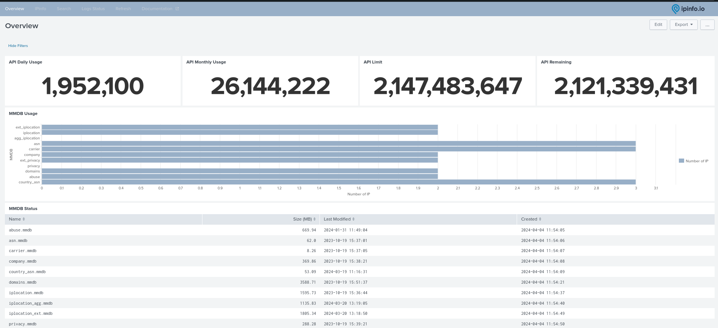Click the asn bar in MMDB Usage chart
The image size is (718, 328).
coord(339,144)
